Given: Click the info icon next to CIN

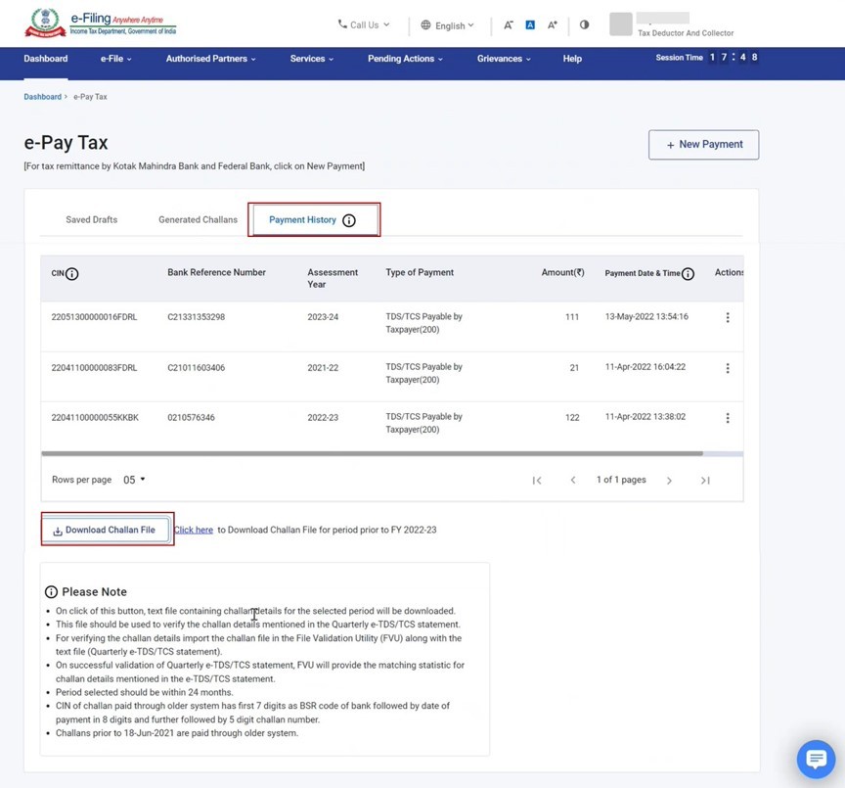Looking at the screenshot, I should 72,274.
